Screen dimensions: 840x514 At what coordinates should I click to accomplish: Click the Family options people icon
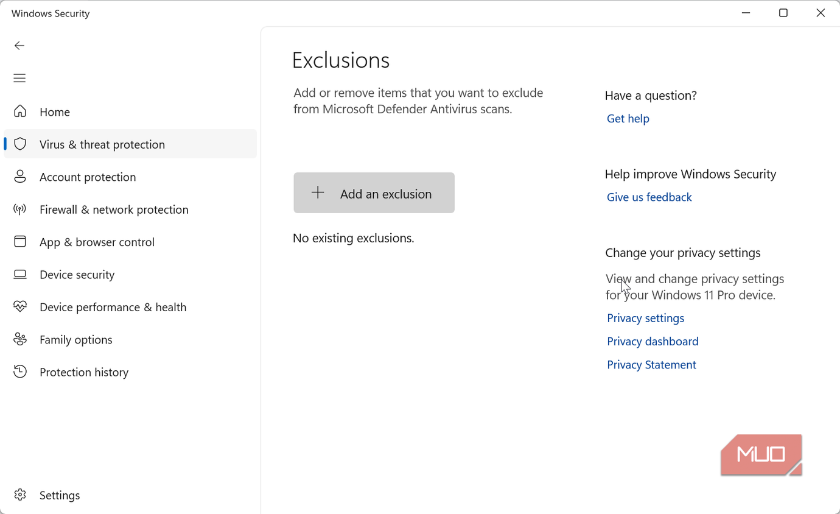click(20, 340)
